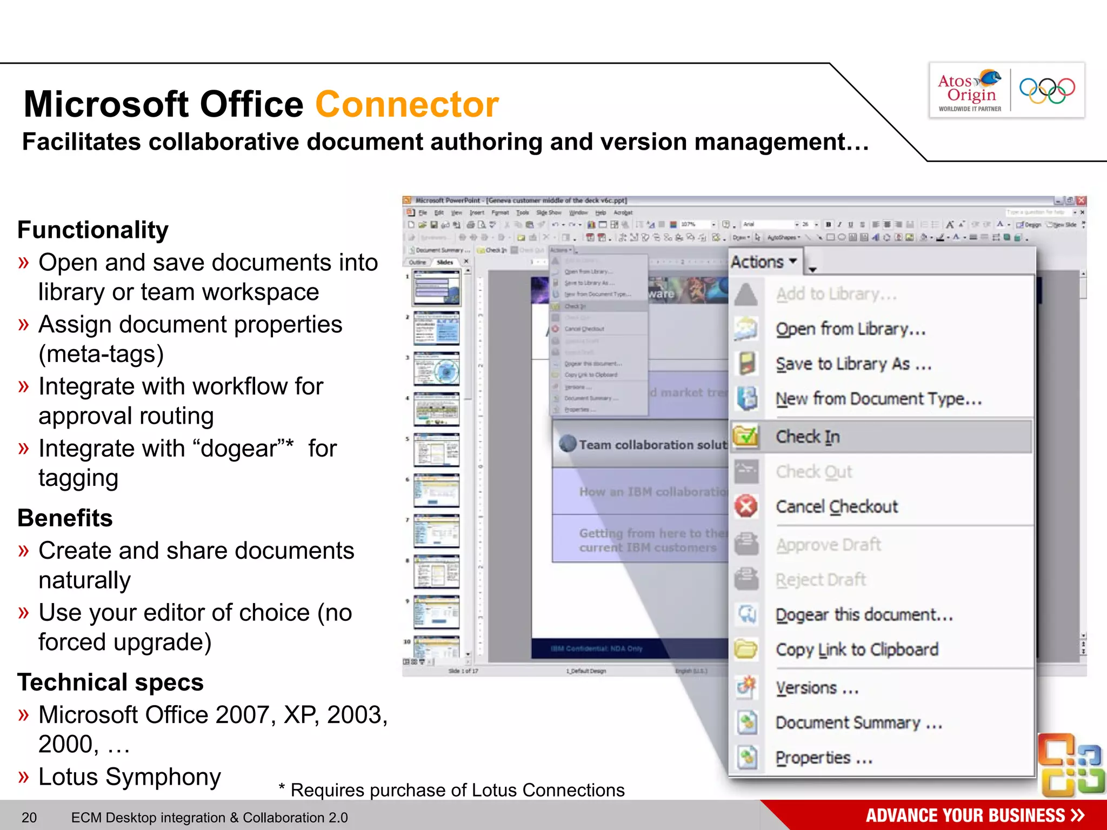Click red X Cancel Checkout icon in enlarged menu
1107x830 pixels.
coord(746,506)
